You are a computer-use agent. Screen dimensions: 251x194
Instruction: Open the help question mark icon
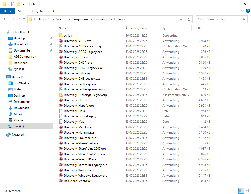[248, 11]
